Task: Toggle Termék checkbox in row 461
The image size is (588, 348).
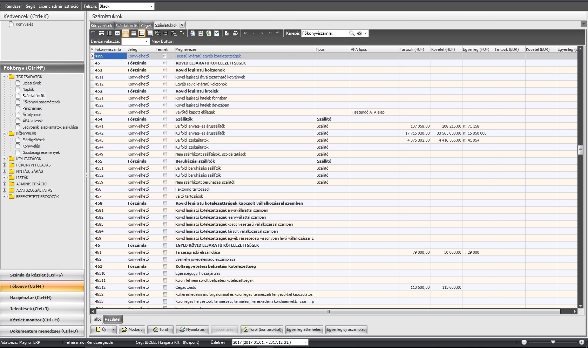Action: 165,252
